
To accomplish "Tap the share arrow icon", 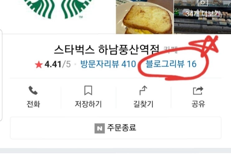I will [198, 90].
